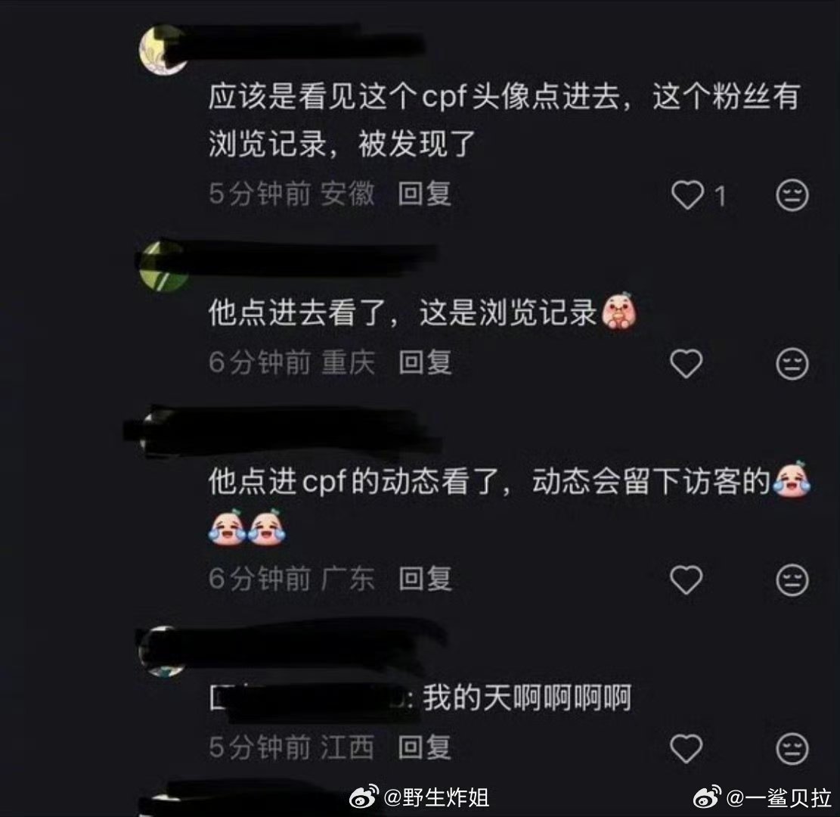Screen dimensions: 840x817
Task: Like the Anhui comment with heart icon
Action: 687,194
